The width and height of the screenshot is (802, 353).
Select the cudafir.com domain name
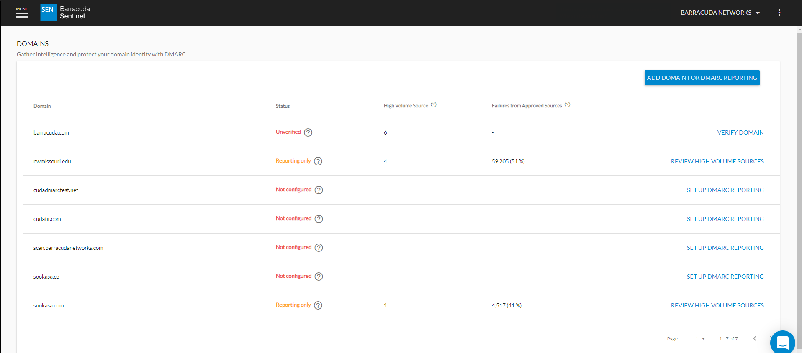click(47, 219)
